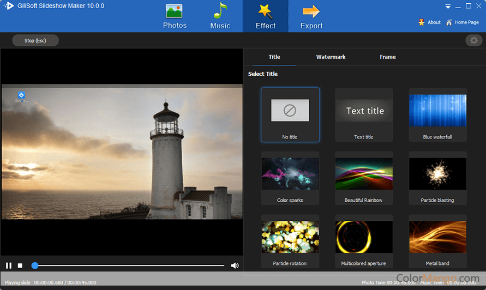Screen dimensions: 486x290
Task: Open the Photos section icon
Action: click(175, 11)
